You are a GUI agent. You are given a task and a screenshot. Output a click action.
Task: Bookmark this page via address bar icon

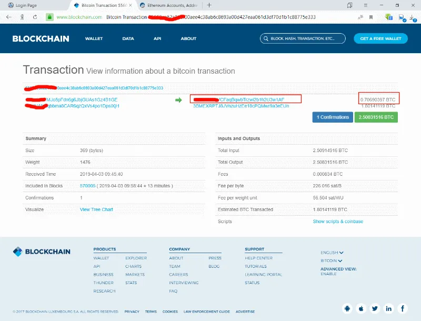pos(371,17)
